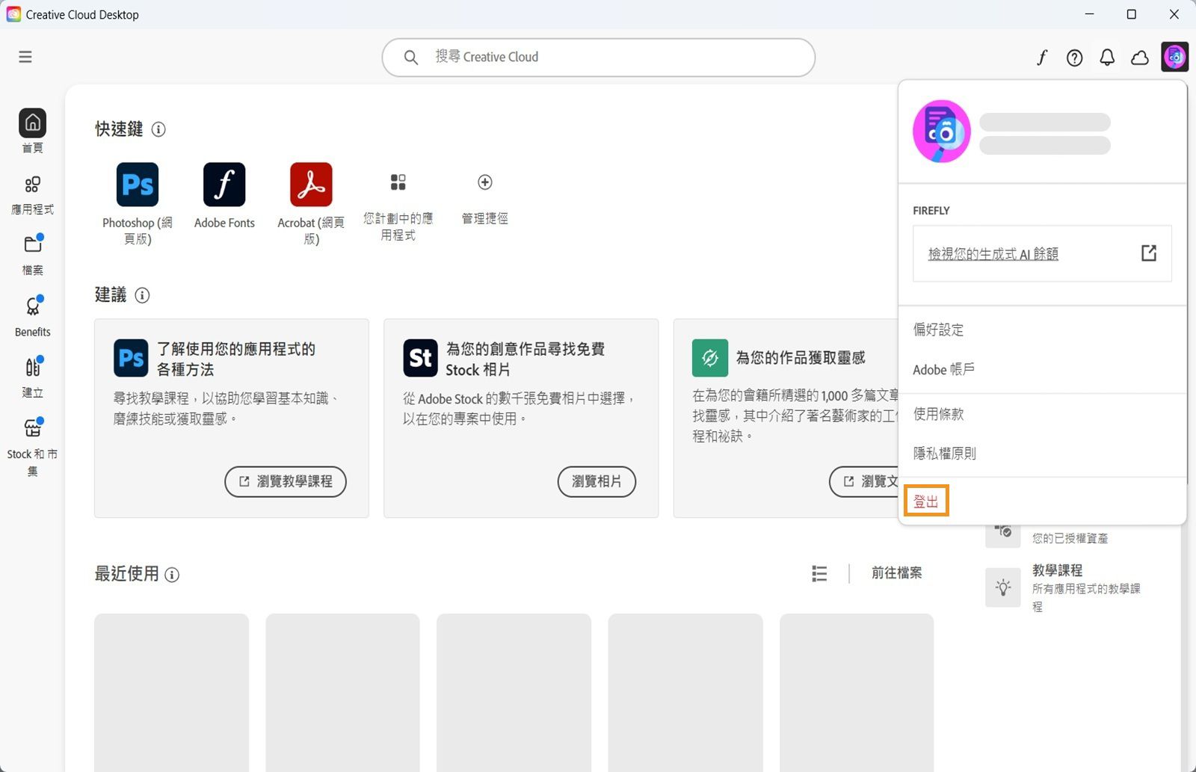
Task: Click 為您的創意作品尋找免費 Stock 相片 title
Action: click(x=525, y=359)
